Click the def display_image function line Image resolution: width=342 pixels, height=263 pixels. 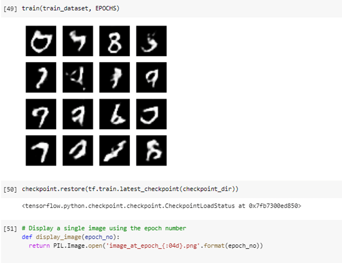click(x=71, y=237)
